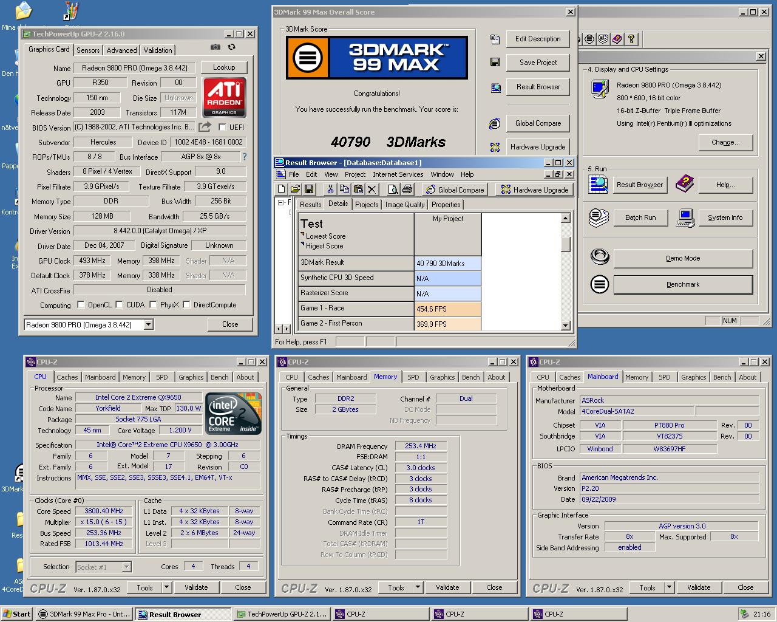Click Validate in the CPU-Z Memory window
The image size is (777, 622).
pos(447,587)
